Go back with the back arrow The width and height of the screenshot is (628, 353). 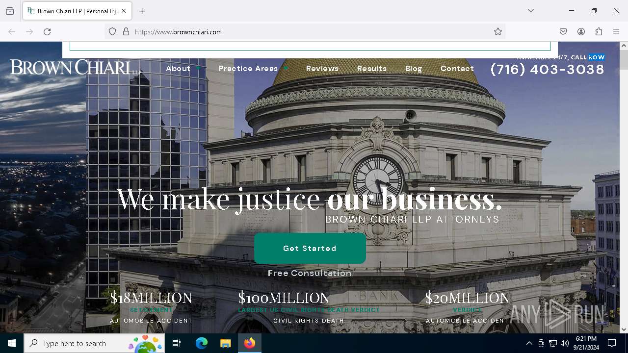pyautogui.click(x=12, y=31)
